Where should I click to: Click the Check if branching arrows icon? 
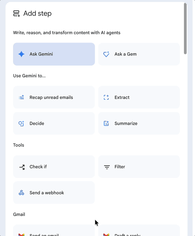[22, 167]
